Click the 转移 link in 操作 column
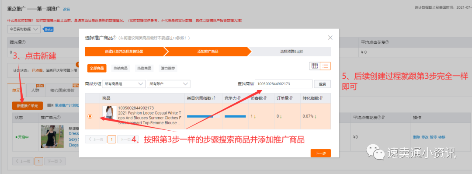 [441, 137]
